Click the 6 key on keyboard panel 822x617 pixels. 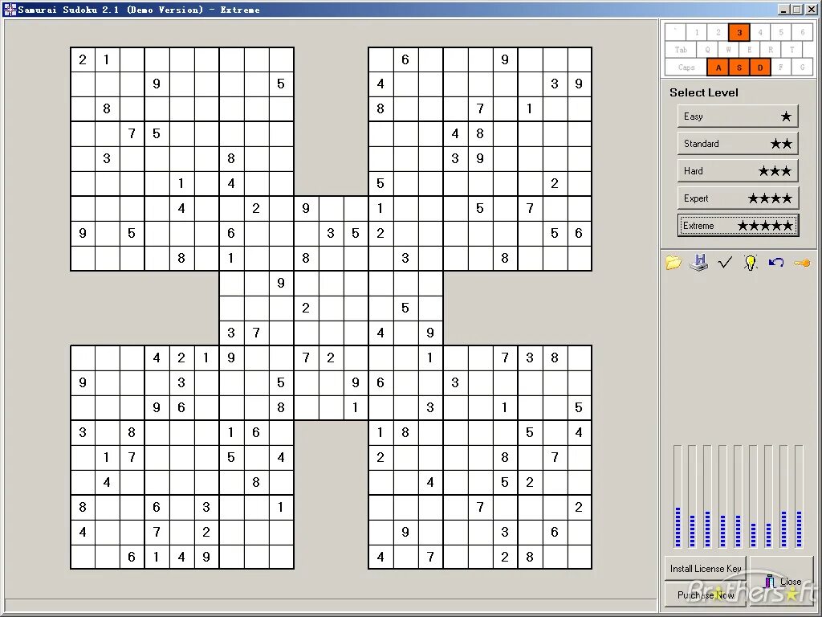(x=802, y=32)
